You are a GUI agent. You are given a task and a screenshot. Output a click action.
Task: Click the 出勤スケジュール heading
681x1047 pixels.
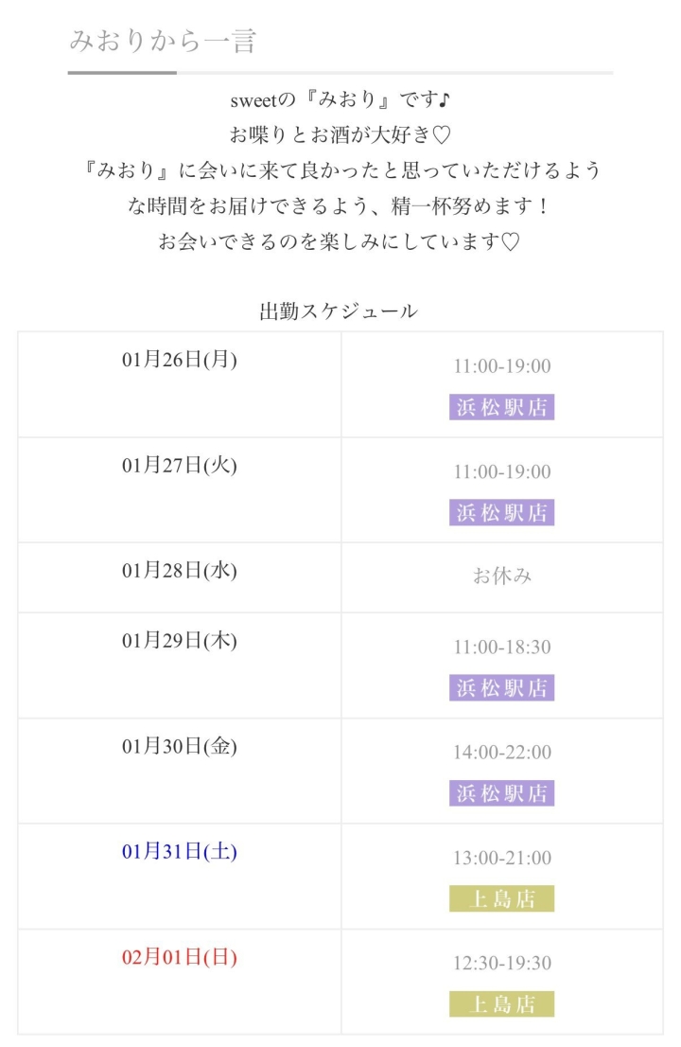click(x=339, y=311)
